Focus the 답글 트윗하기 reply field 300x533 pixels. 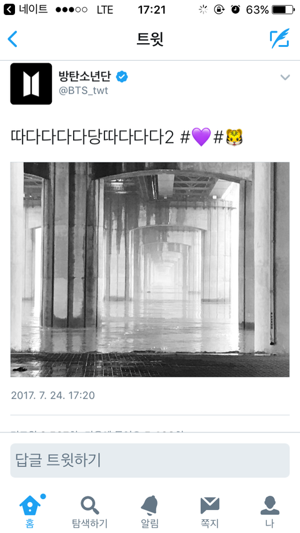pyautogui.click(x=150, y=460)
